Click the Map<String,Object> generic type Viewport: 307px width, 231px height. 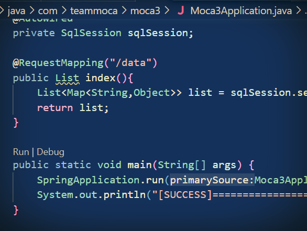point(122,93)
